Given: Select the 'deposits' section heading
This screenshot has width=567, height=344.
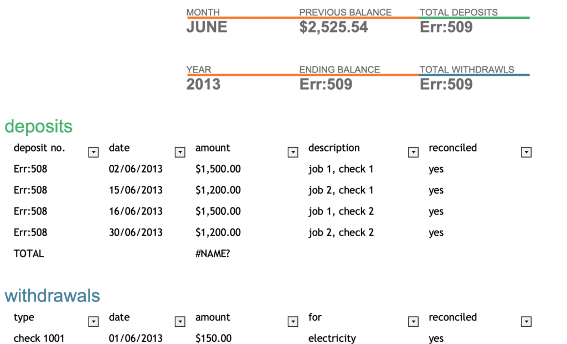Looking at the screenshot, I should pyautogui.click(x=39, y=127).
